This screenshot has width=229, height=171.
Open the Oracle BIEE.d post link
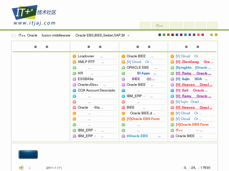[143, 113]
